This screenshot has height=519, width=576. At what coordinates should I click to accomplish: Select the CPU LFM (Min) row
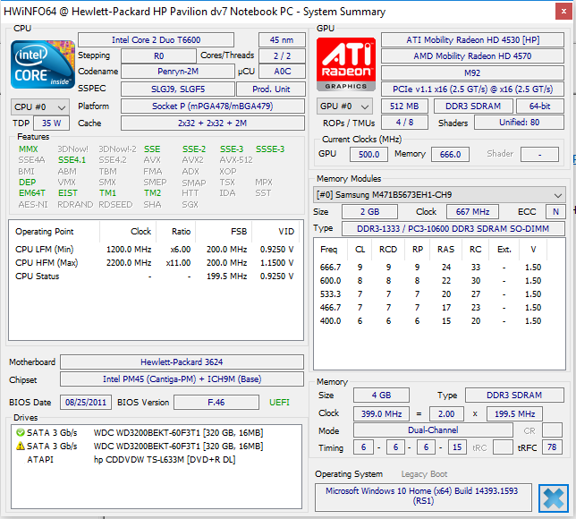155,250
